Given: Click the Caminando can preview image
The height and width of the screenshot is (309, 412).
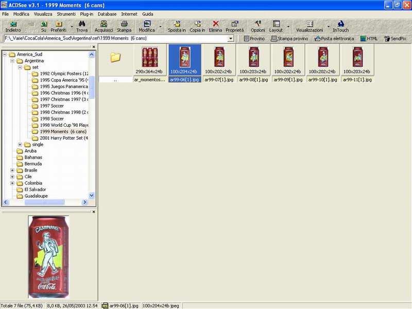Looking at the screenshot, I should 48,257.
